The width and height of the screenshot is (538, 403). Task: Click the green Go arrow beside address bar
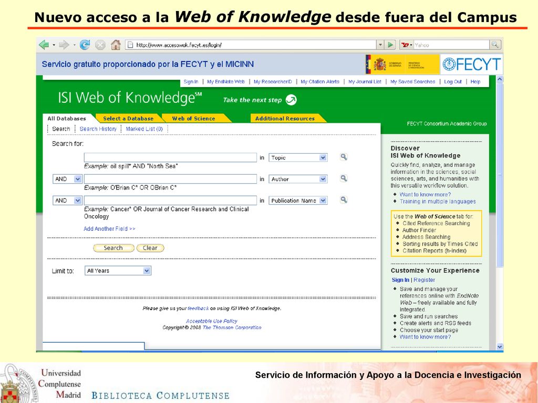coord(390,45)
